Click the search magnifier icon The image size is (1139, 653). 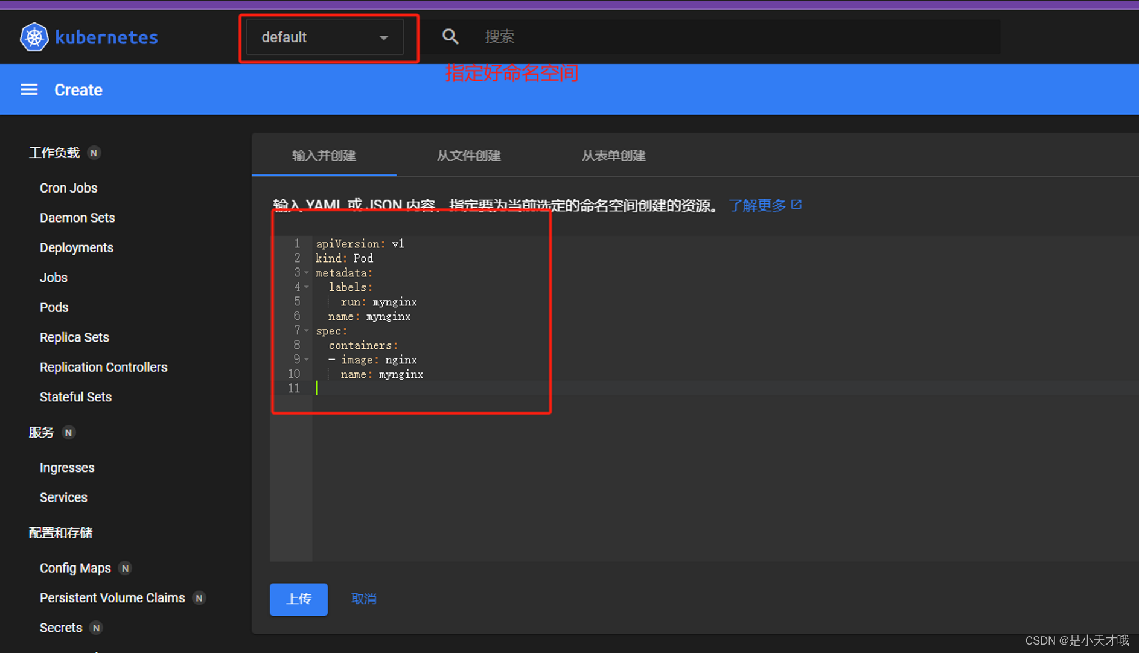pyautogui.click(x=450, y=36)
